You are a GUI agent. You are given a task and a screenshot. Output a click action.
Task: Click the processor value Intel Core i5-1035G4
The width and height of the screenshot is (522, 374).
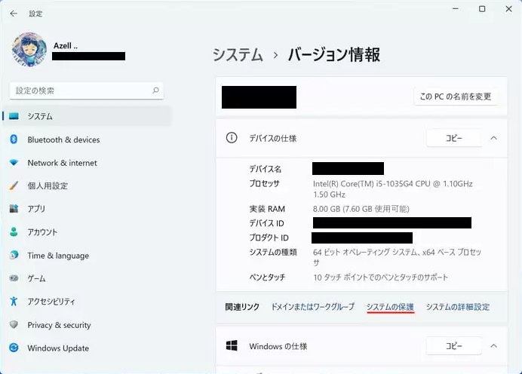pos(392,189)
